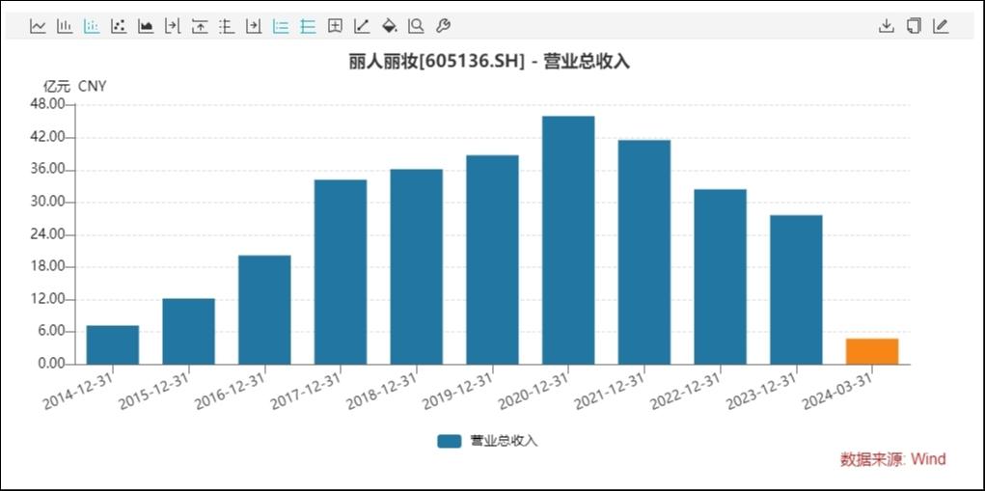The width and height of the screenshot is (985, 491).
Task: Open the magnifier zoom tool
Action: coord(416,26)
